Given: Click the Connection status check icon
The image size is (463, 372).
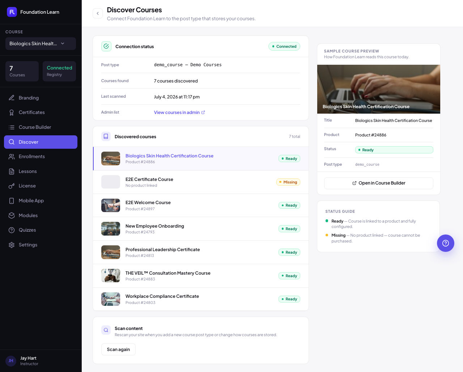Looking at the screenshot, I should click(x=106, y=46).
